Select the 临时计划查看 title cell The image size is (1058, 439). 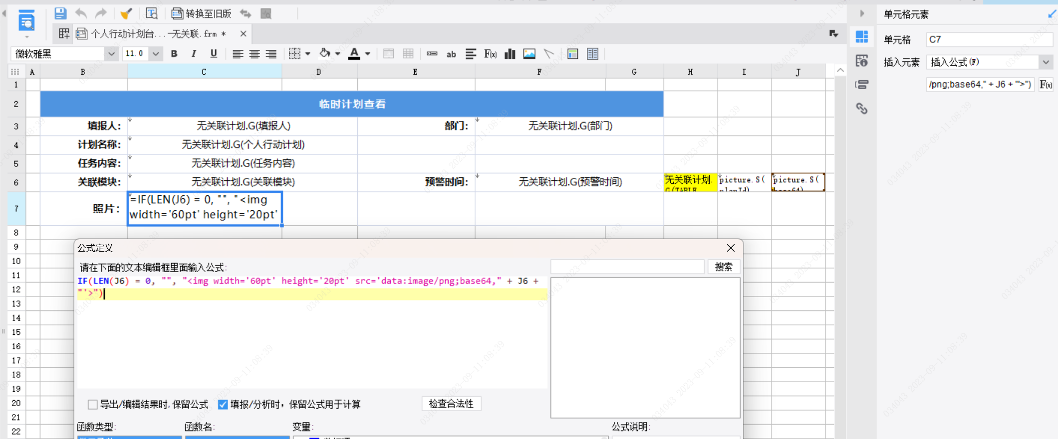(352, 104)
